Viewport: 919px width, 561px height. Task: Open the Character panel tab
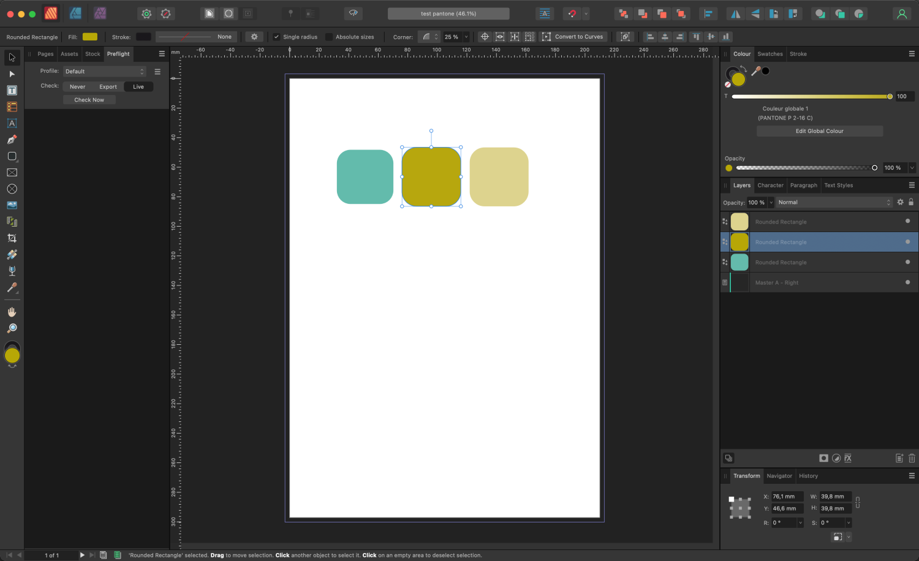click(x=770, y=185)
